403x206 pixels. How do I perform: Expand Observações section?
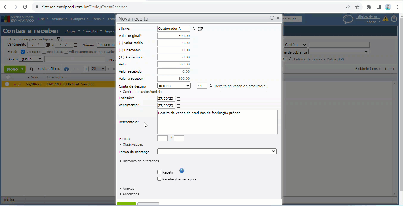pyautogui.click(x=131, y=144)
